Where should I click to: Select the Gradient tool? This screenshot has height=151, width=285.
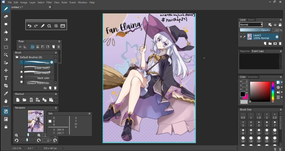(6, 39)
